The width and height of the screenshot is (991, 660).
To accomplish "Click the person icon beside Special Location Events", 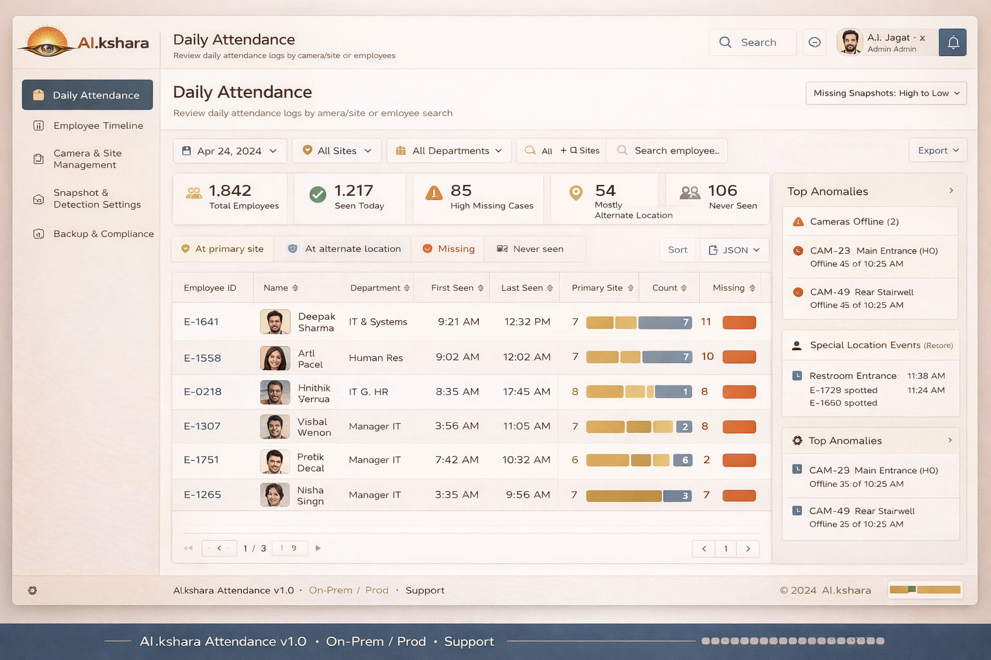I will 797,345.
